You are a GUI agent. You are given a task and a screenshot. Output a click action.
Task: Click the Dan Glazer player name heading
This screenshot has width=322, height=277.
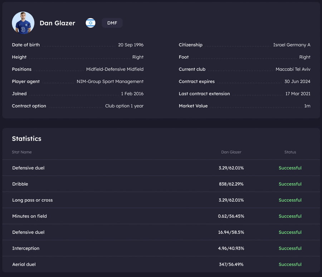57,23
